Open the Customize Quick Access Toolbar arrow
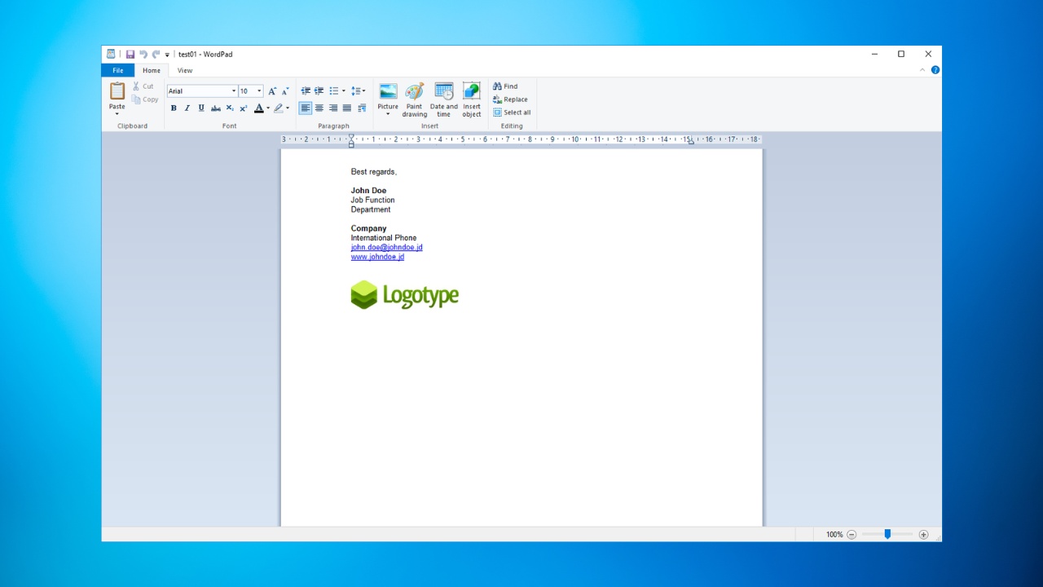Viewport: 1043px width, 587px height. [167, 55]
